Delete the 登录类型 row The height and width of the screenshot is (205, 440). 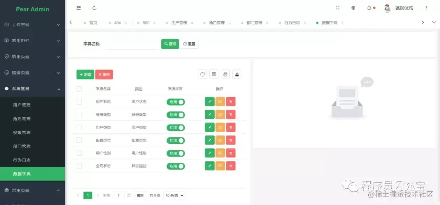(x=231, y=115)
